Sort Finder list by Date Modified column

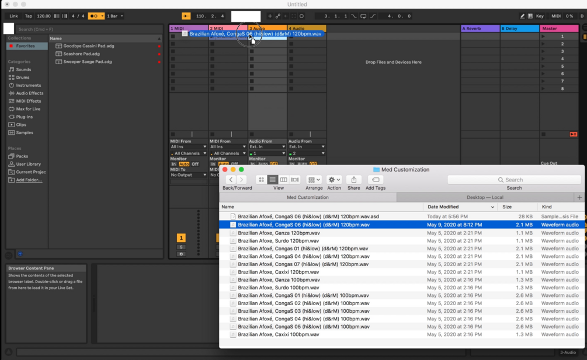[x=460, y=207]
